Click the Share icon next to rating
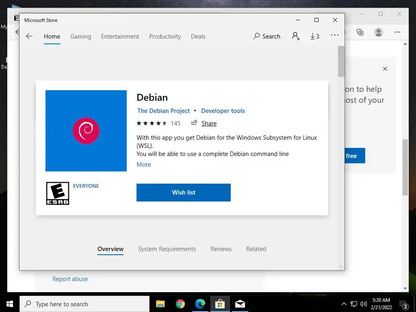416x312 pixels. pyautogui.click(x=194, y=123)
